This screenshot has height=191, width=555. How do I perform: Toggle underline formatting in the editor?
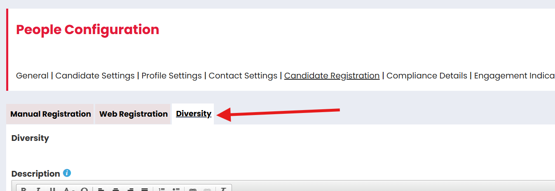pos(52,190)
